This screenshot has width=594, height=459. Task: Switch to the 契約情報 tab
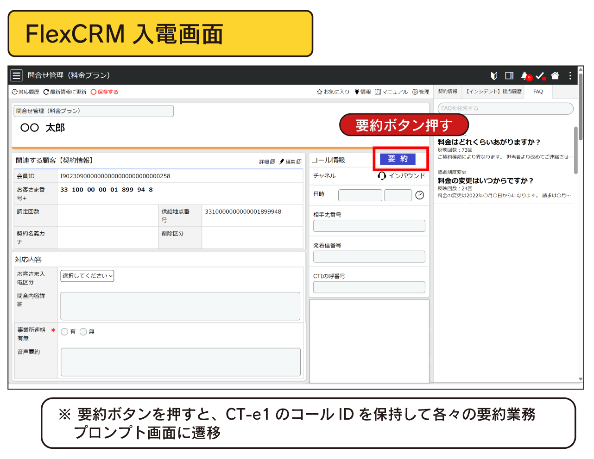tap(448, 92)
